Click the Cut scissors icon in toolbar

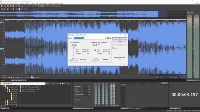click(17, 6)
